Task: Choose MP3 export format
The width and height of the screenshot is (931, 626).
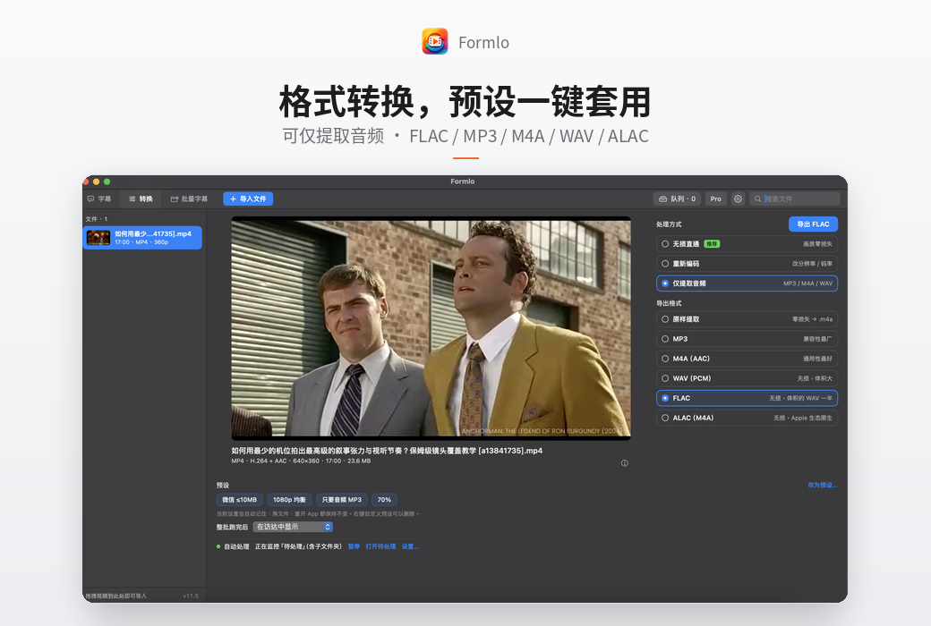Action: pos(747,339)
